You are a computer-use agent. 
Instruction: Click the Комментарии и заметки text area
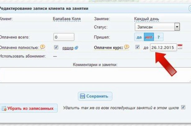93,75
